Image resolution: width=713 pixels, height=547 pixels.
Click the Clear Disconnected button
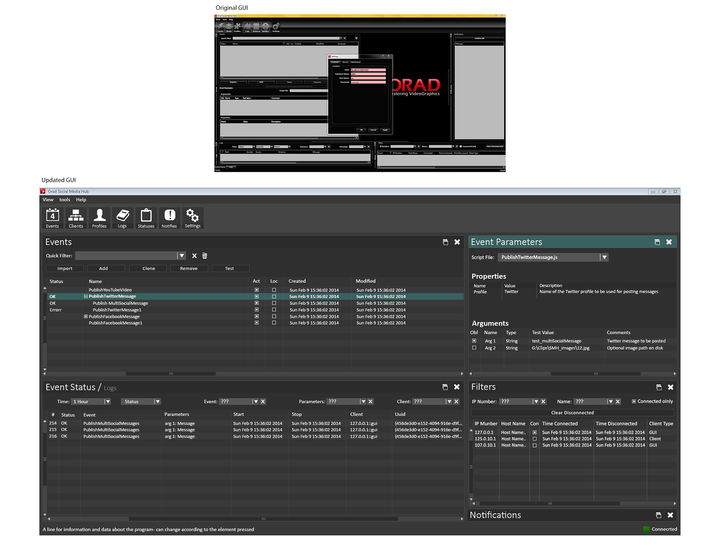(x=572, y=413)
